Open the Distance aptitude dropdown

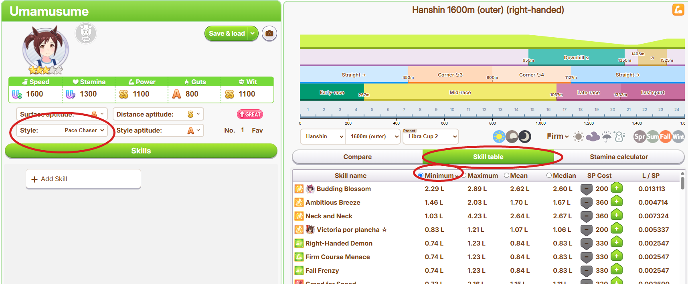pos(158,114)
